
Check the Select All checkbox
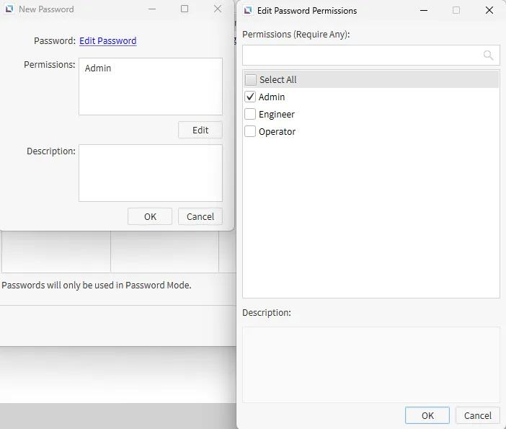[x=251, y=80]
